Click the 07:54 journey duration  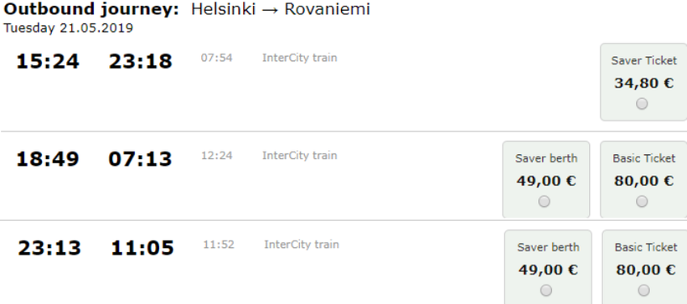216,58
